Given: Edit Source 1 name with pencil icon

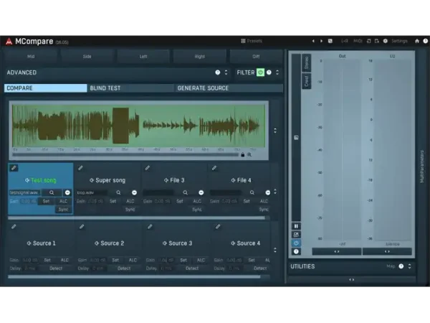Looking at the screenshot, I should point(14,227).
